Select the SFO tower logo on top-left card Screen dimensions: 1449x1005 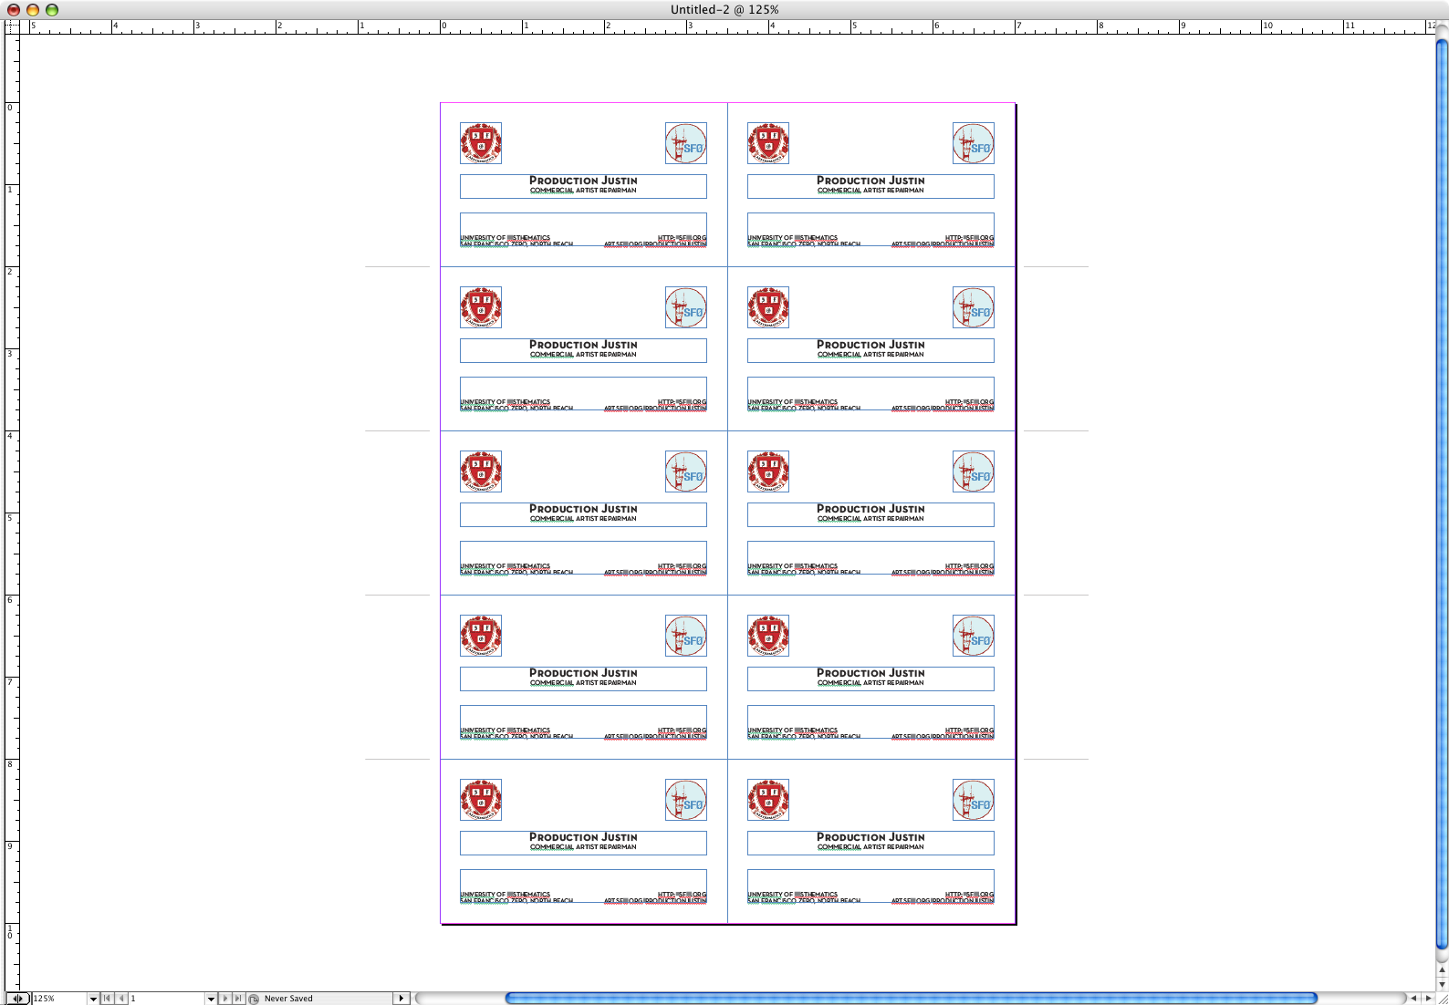pos(686,143)
